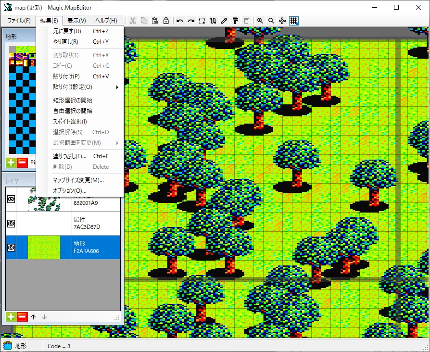Click the trash delete toolbar icon
This screenshot has width=430, height=352.
[x=246, y=21]
